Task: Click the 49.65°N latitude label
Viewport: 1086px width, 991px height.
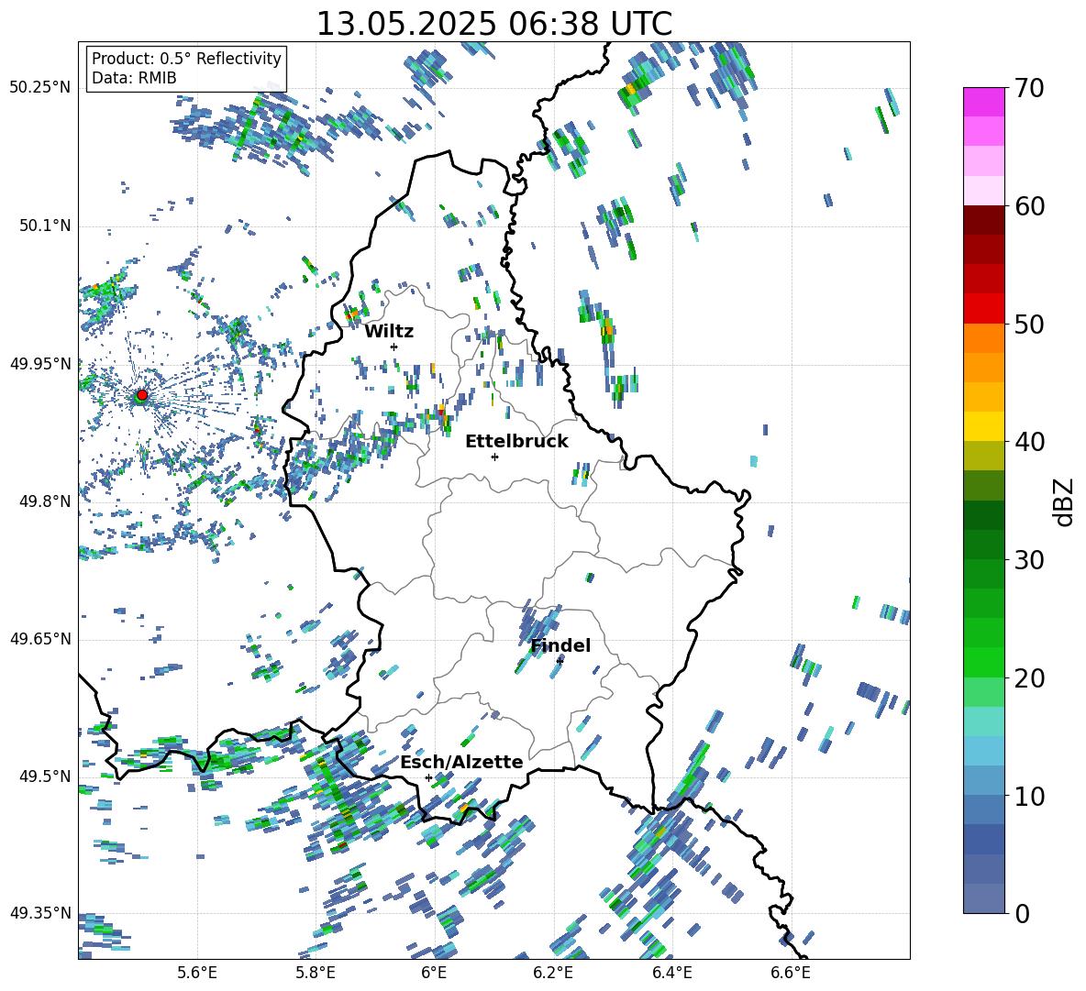Action: [x=40, y=638]
